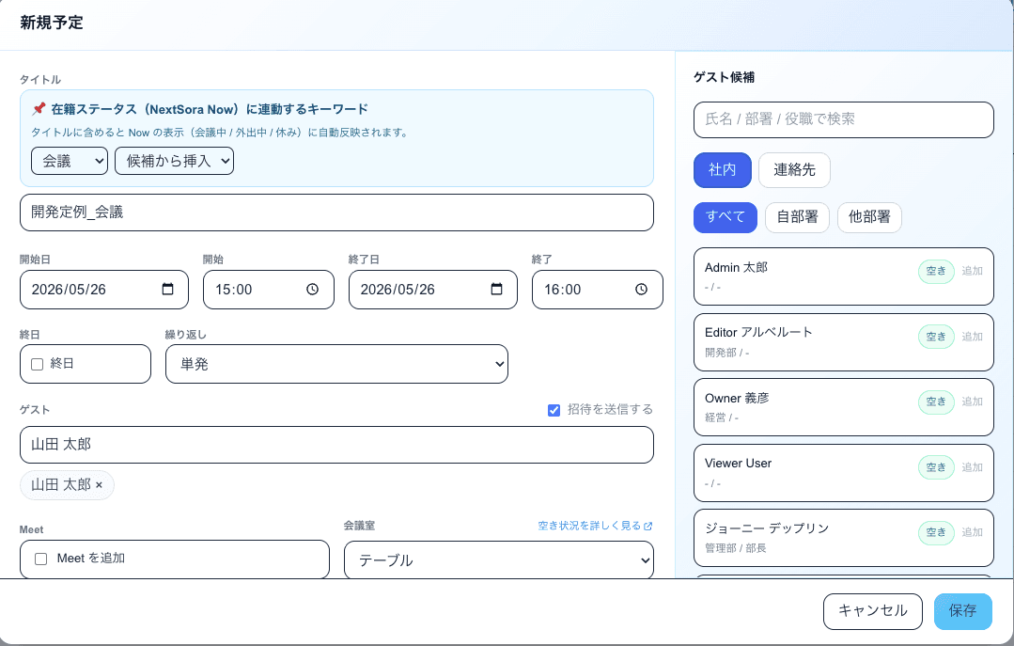Select the 自部署 filter

[x=797, y=217]
